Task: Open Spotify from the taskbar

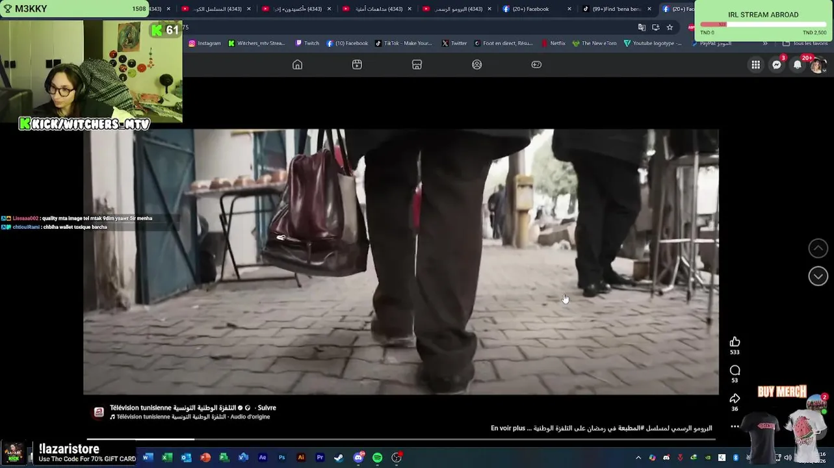Action: point(377,458)
